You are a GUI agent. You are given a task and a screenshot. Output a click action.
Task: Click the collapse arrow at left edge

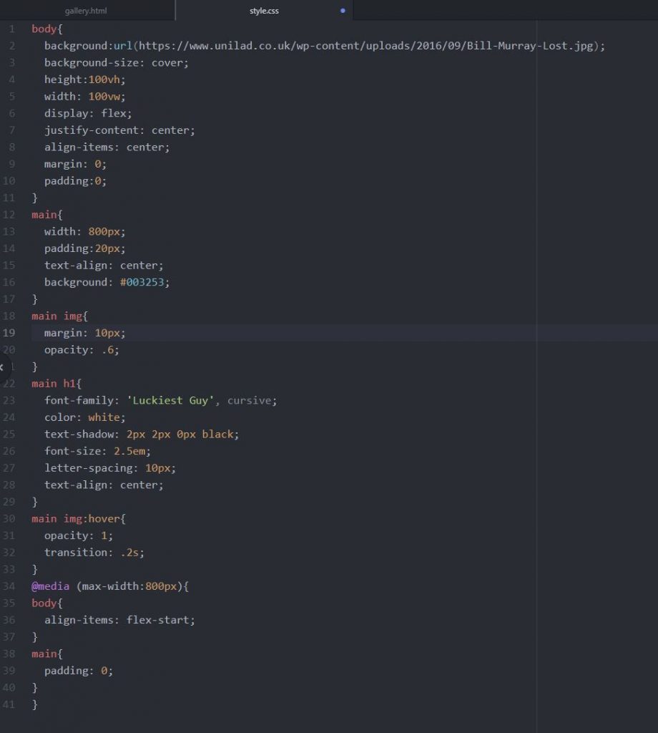[2, 367]
